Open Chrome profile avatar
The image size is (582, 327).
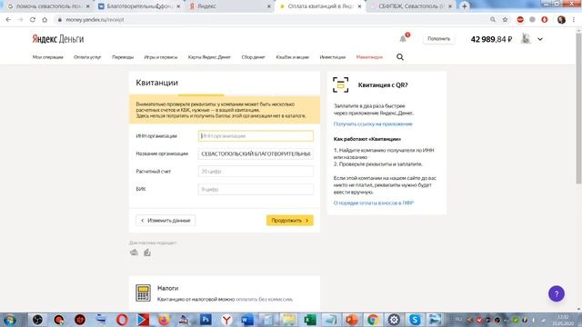pyautogui.click(x=561, y=20)
